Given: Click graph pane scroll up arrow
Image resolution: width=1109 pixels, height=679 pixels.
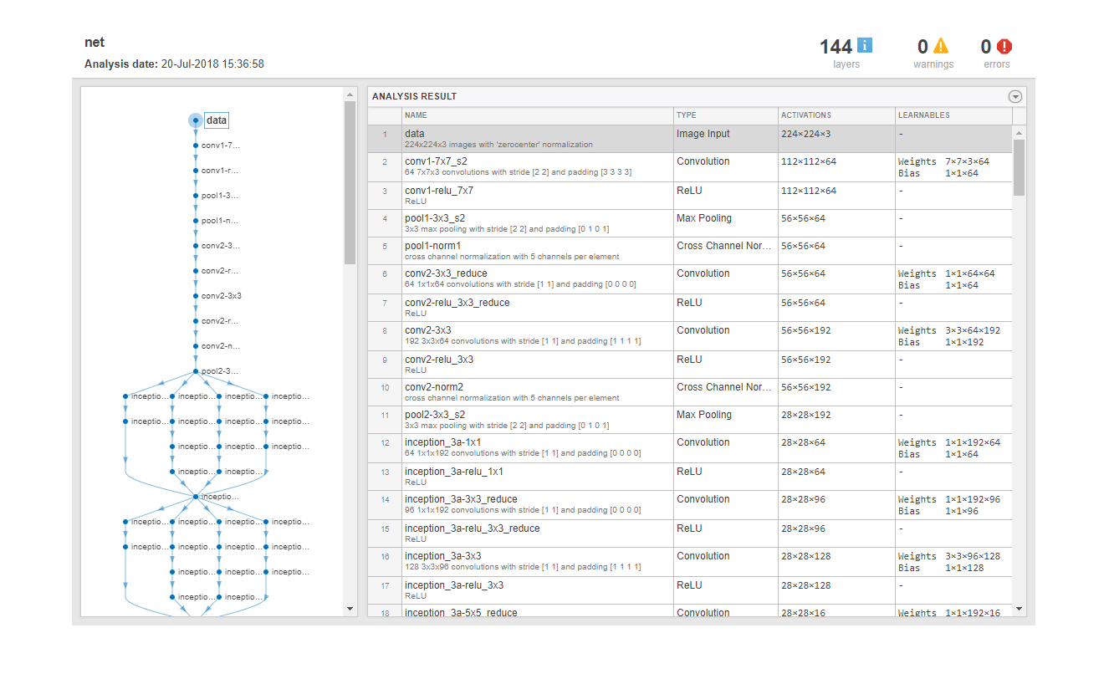Looking at the screenshot, I should [x=350, y=95].
